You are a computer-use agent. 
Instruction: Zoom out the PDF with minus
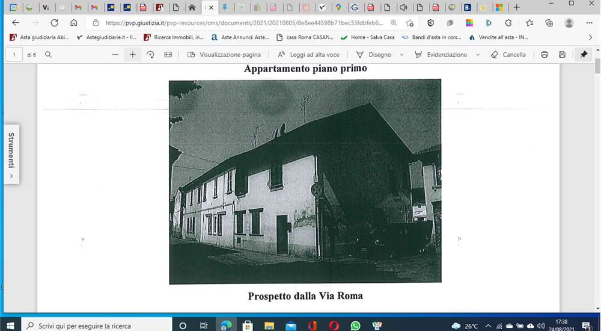(115, 55)
